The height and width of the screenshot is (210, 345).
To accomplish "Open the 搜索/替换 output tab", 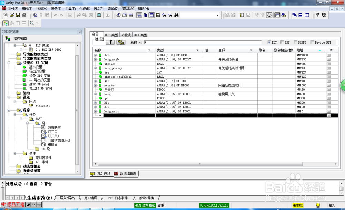I will pyautogui.click(x=146, y=198).
